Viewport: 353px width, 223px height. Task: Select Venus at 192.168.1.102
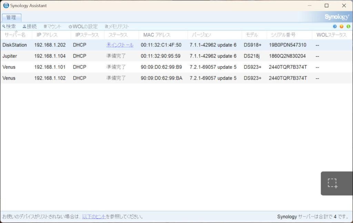point(176,78)
